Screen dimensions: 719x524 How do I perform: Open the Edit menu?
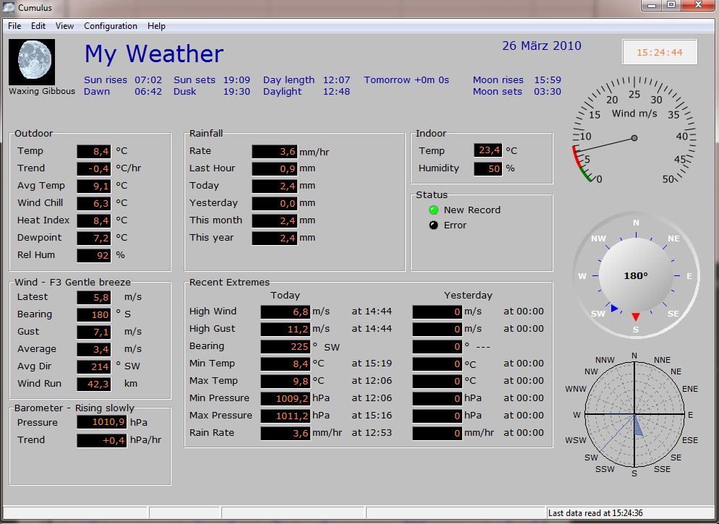38,26
